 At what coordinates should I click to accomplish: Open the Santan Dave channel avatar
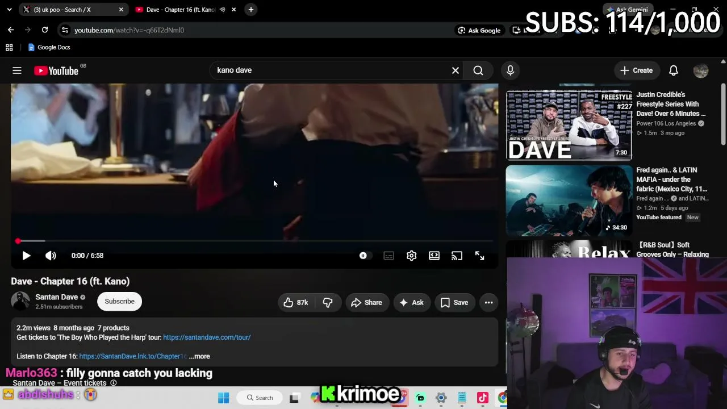tap(20, 302)
